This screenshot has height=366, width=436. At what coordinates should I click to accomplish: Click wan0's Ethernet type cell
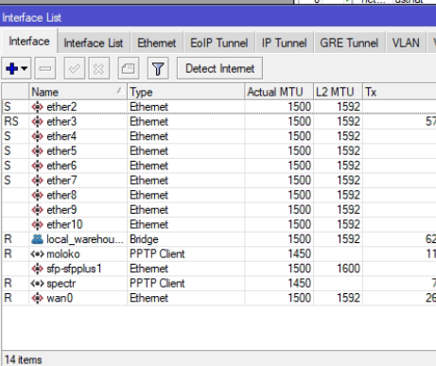pyautogui.click(x=186, y=298)
